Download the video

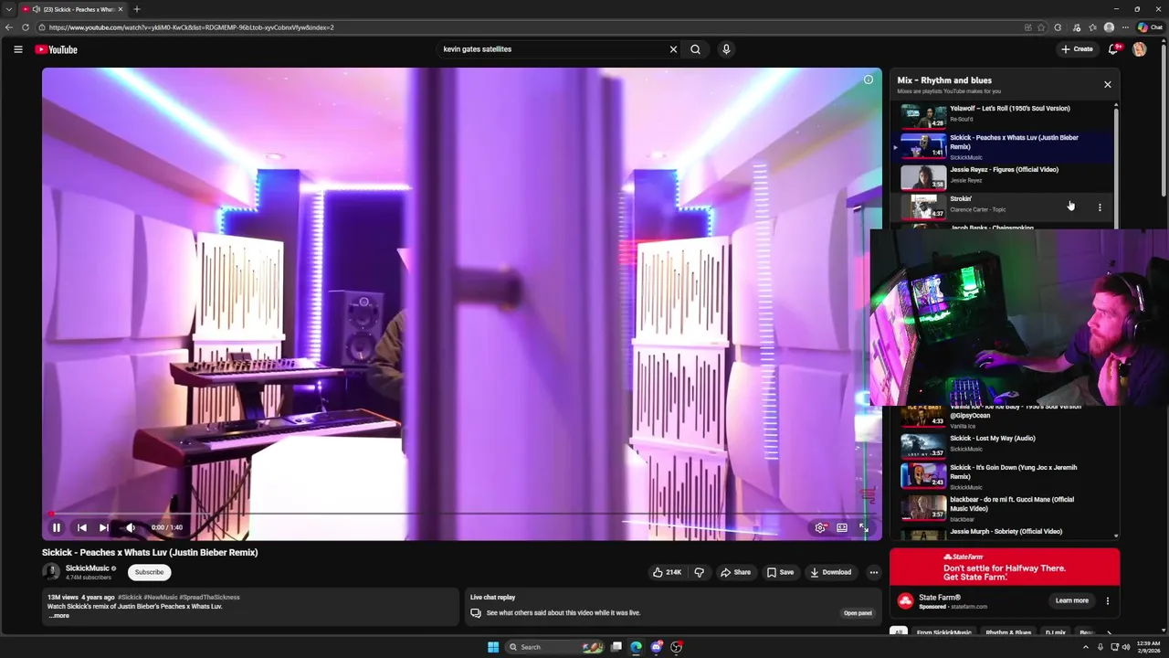(830, 572)
